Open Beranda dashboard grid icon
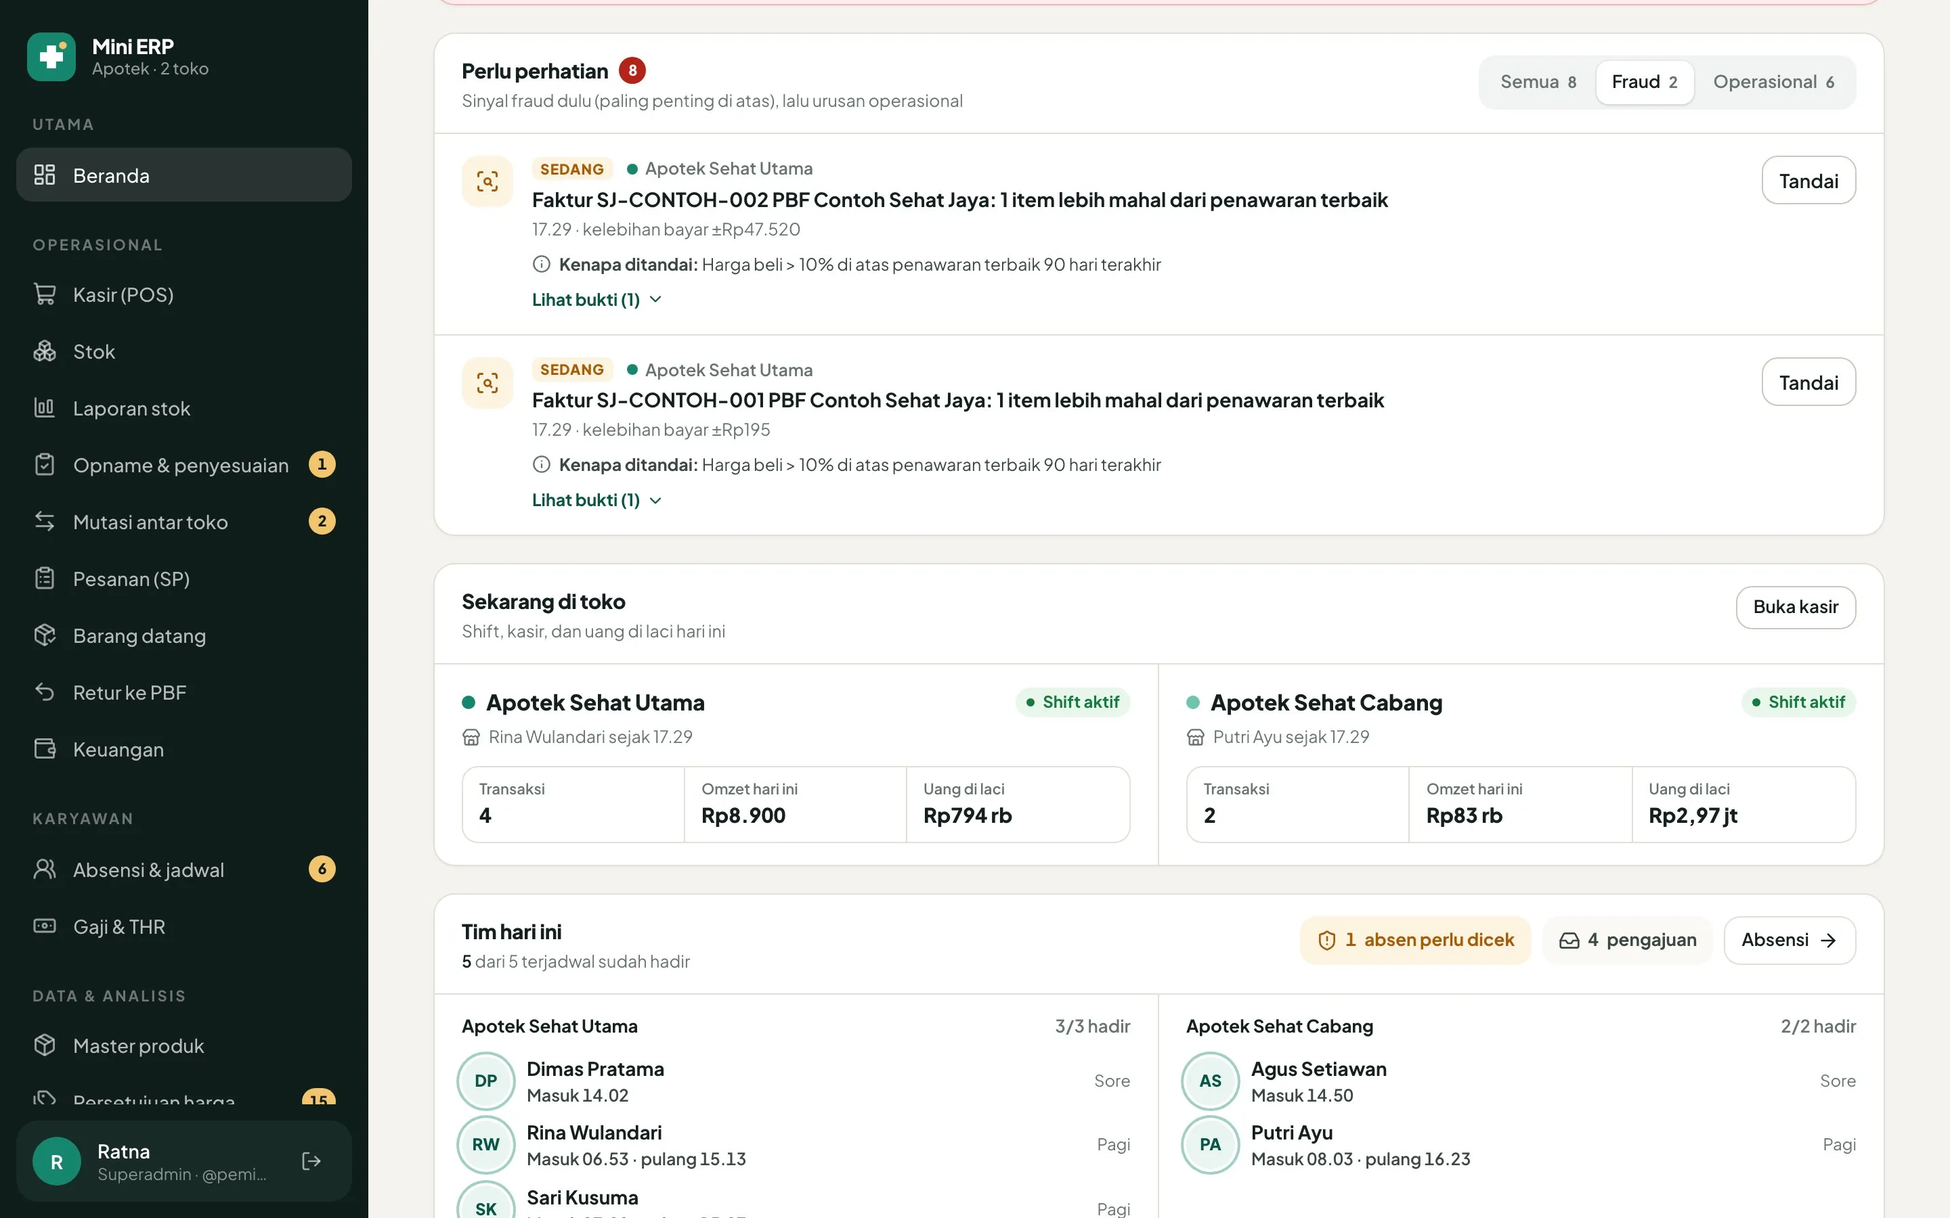This screenshot has height=1218, width=1950. click(44, 175)
